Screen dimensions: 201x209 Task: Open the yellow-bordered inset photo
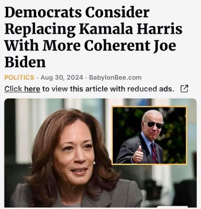[149, 135]
